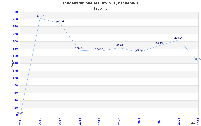Viewport: 201px width, 126px height.
Task: Click the 200 y-axis value
Action: [x=15, y=41]
